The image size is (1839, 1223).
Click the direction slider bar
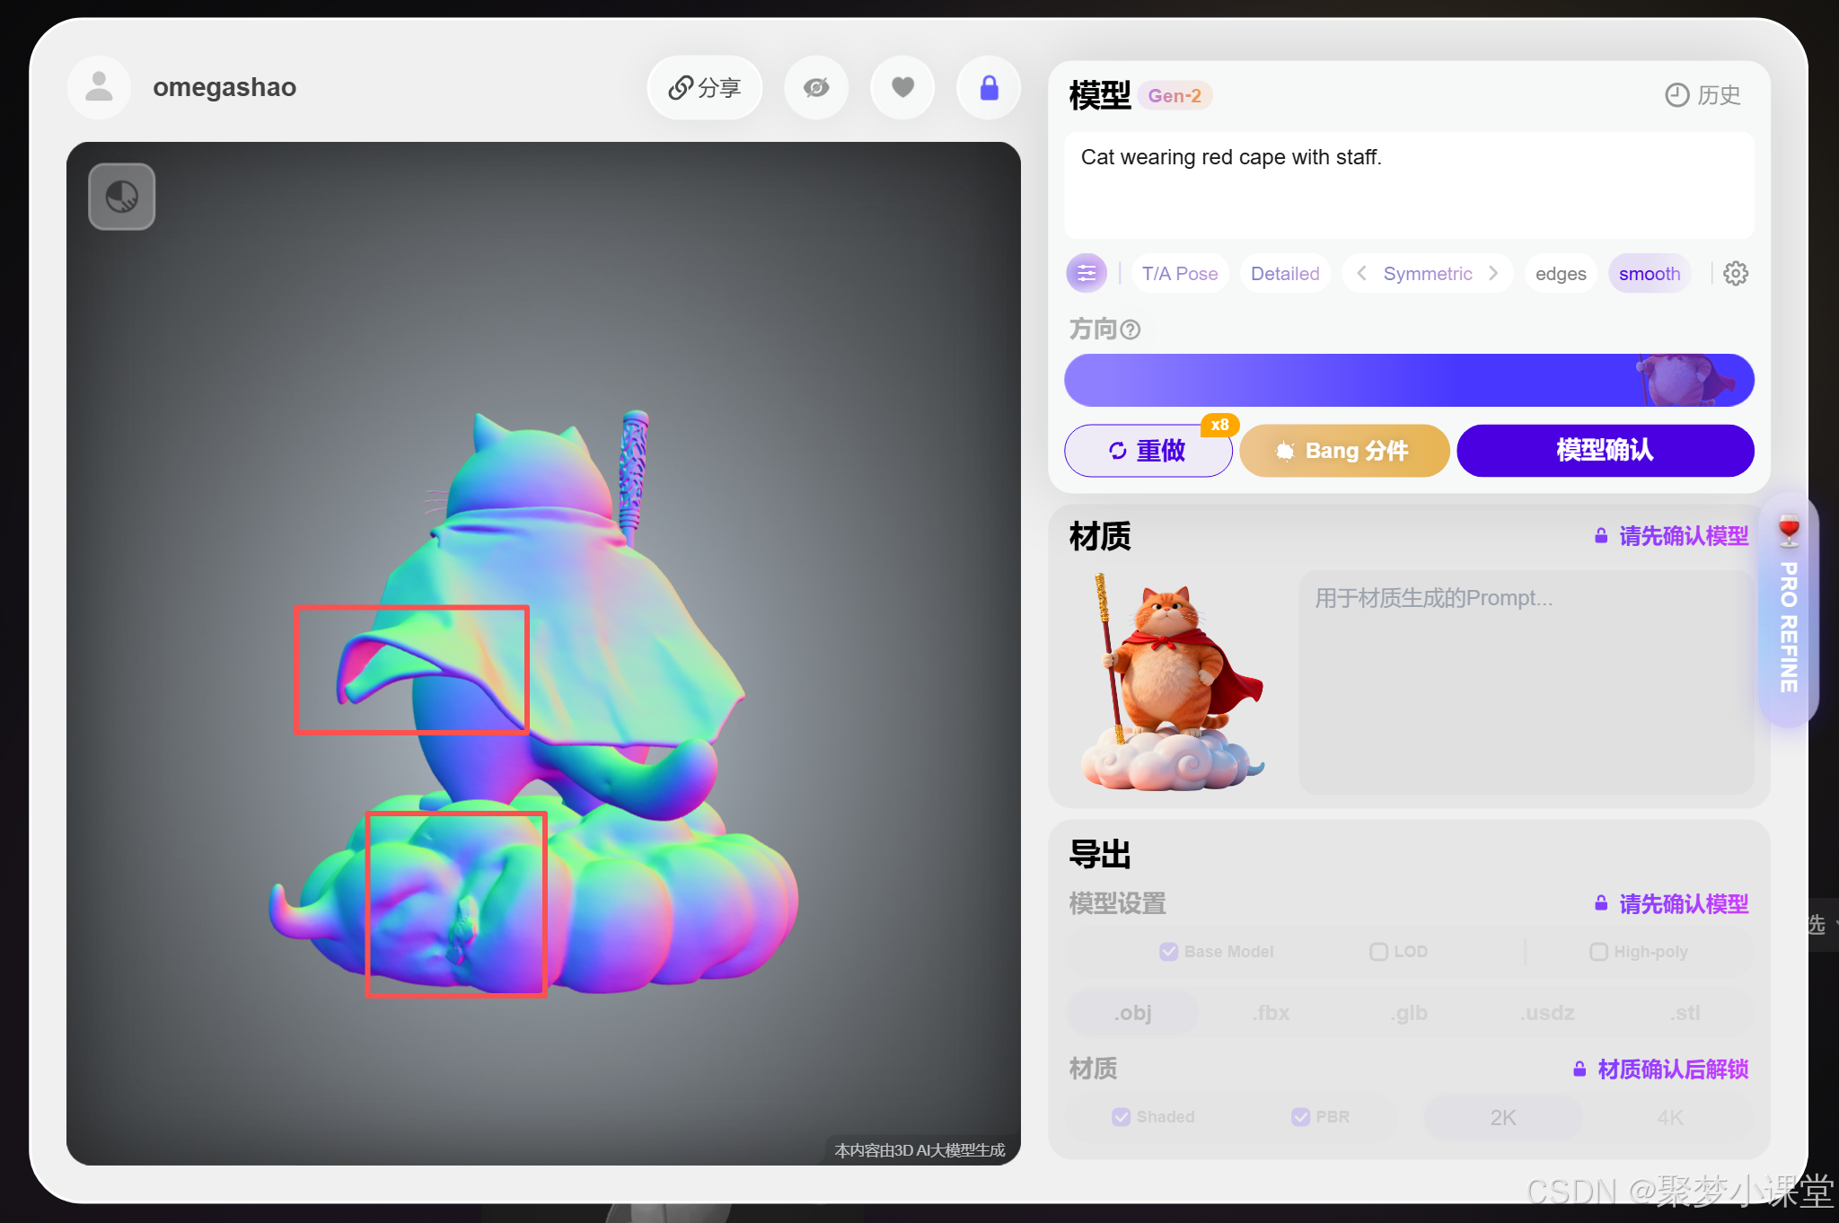point(1408,380)
